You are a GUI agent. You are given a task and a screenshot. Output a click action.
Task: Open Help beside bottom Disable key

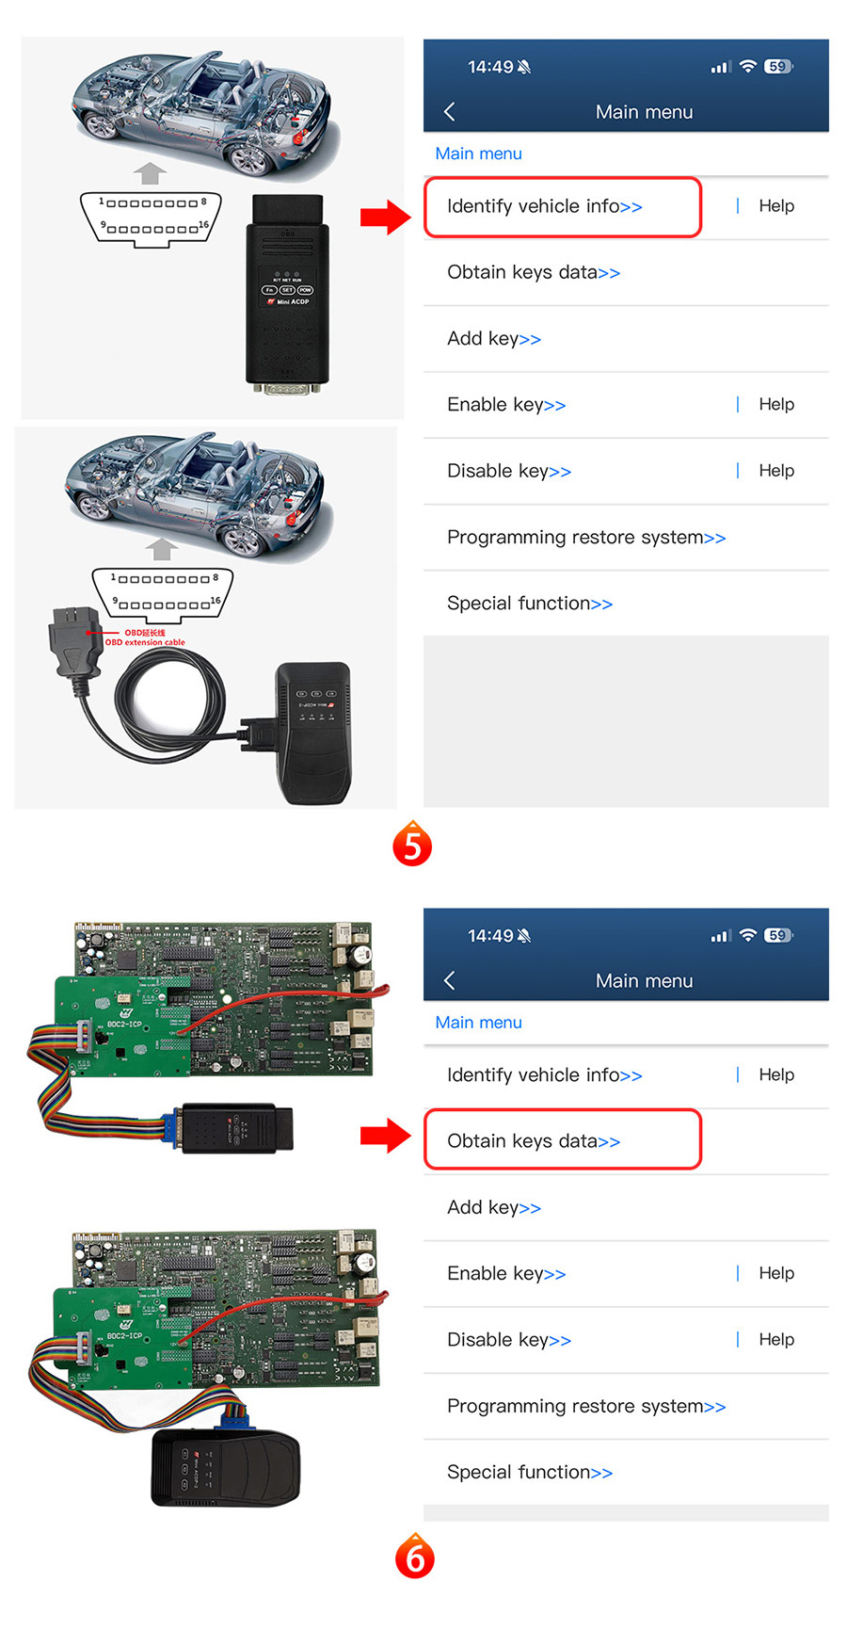coord(776,1340)
